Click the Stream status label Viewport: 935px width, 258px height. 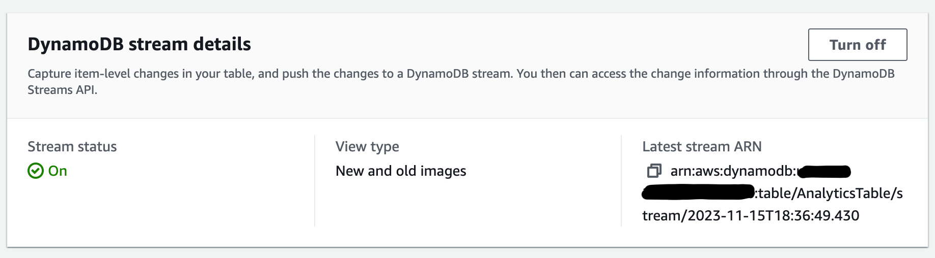point(72,147)
